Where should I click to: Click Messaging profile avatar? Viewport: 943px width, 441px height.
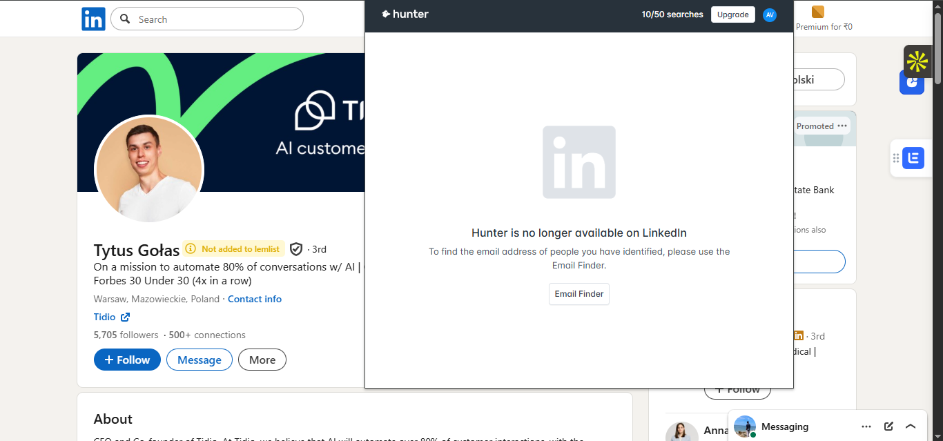click(745, 427)
